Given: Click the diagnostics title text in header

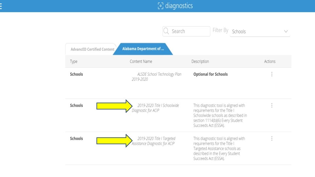Looking at the screenshot, I should pos(179,6).
